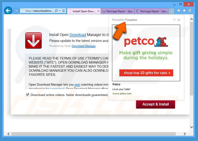Close the Install Open Download tab
The height and width of the screenshot is (141, 198).
pos(98,11)
